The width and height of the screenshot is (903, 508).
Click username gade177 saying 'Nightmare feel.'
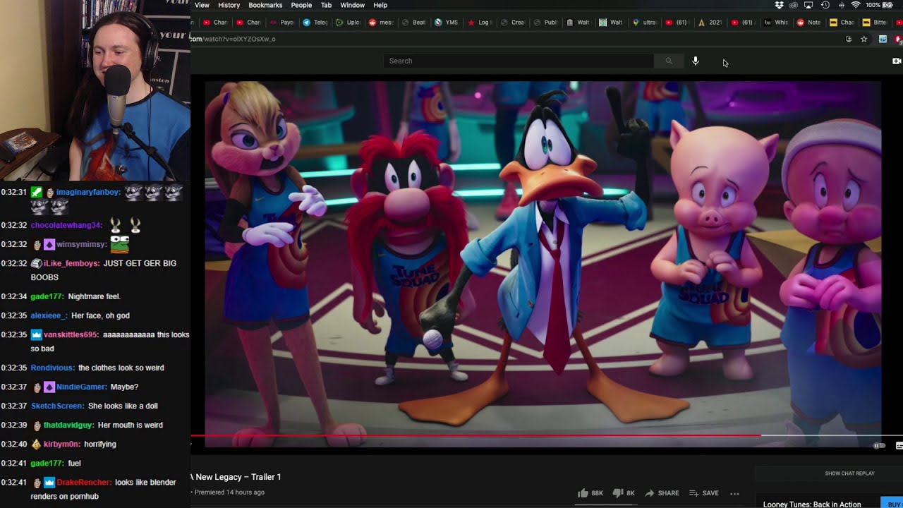coord(47,296)
